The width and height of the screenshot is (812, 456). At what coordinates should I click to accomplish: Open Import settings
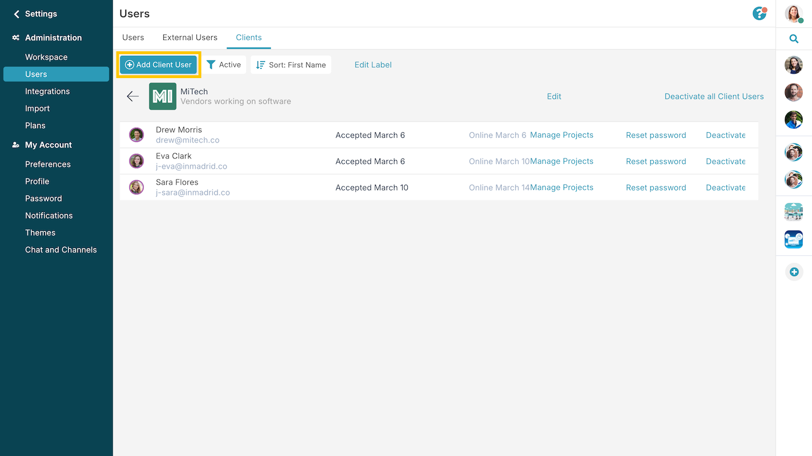coord(37,108)
